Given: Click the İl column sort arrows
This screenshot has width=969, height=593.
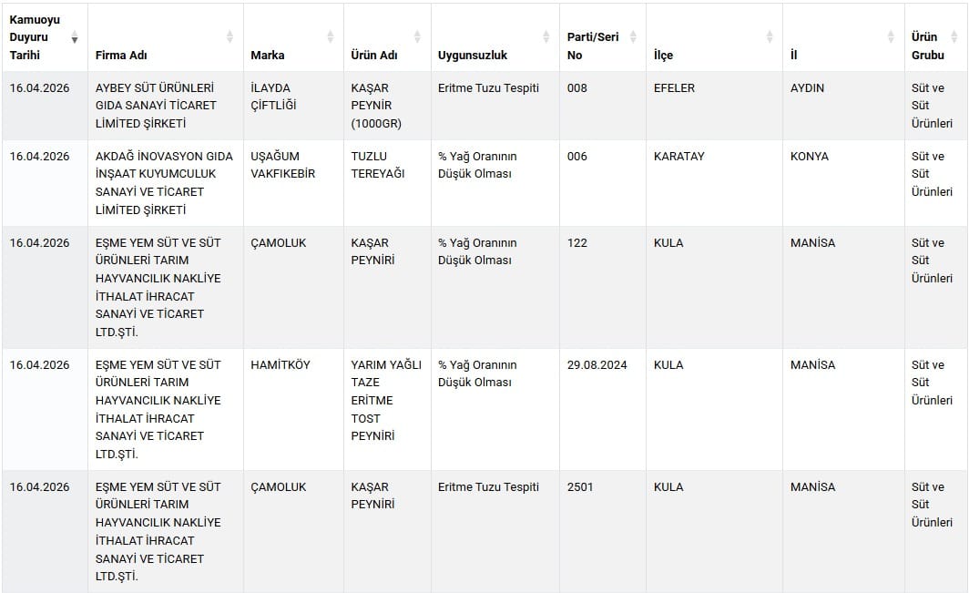Looking at the screenshot, I should [891, 37].
